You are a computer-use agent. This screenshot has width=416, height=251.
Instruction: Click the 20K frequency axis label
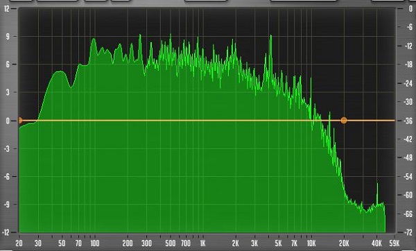point(344,243)
